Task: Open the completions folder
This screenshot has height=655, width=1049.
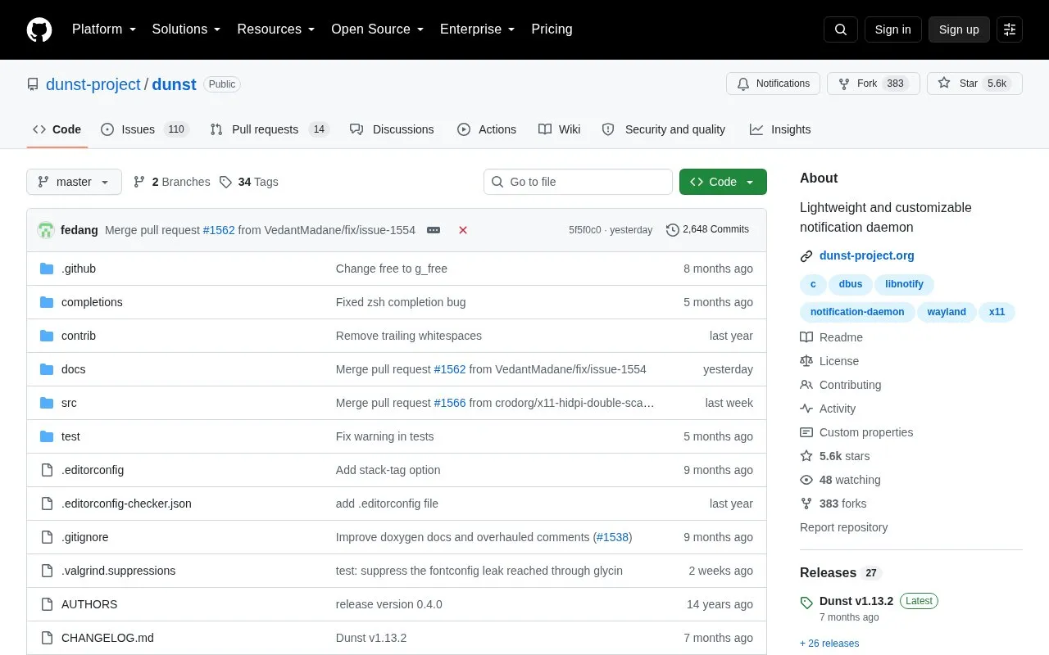Action: point(92,302)
